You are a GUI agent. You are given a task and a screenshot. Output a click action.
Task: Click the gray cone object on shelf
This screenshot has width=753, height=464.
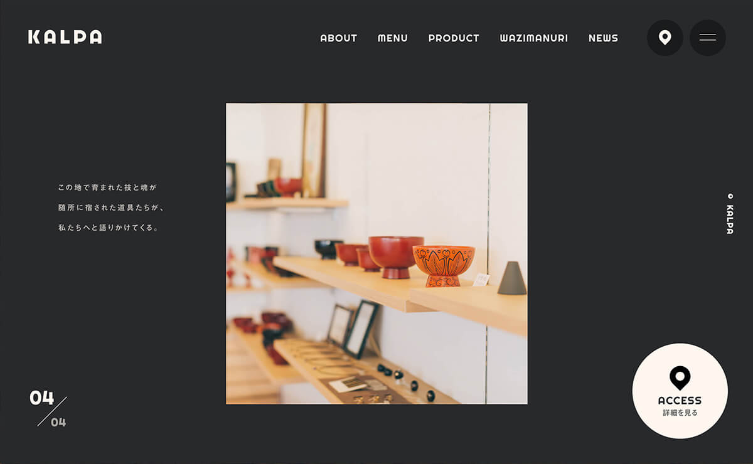click(x=512, y=278)
